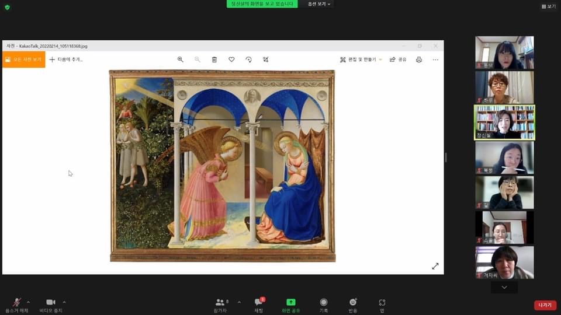Click the red leave (나가기) meeting button

545,305
